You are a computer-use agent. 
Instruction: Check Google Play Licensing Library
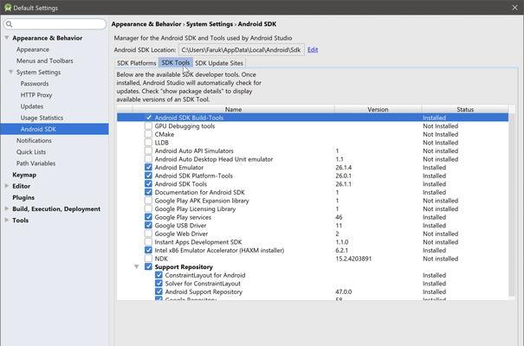(148, 208)
